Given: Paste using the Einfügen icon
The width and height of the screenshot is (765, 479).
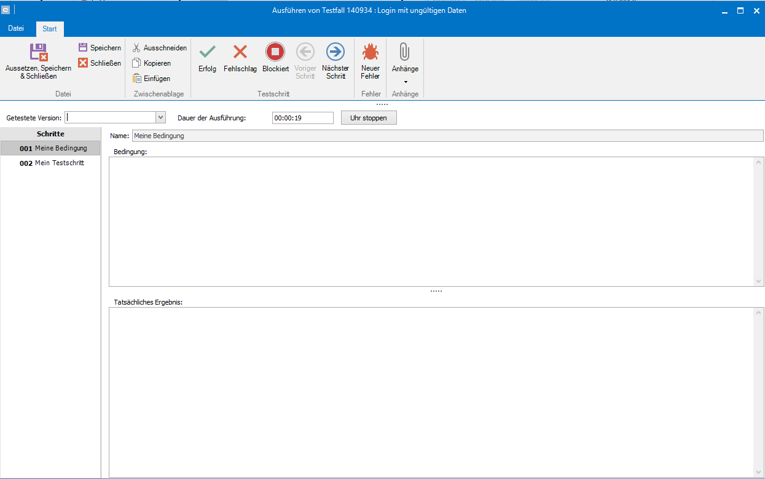Looking at the screenshot, I should click(x=137, y=79).
